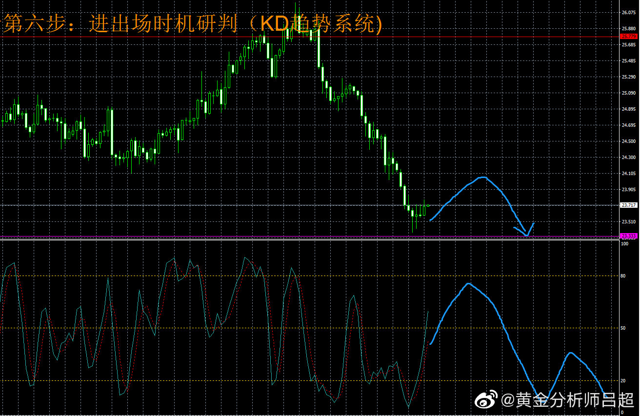
Task: Select the 20 level label on KD indicator
Action: pos(622,380)
